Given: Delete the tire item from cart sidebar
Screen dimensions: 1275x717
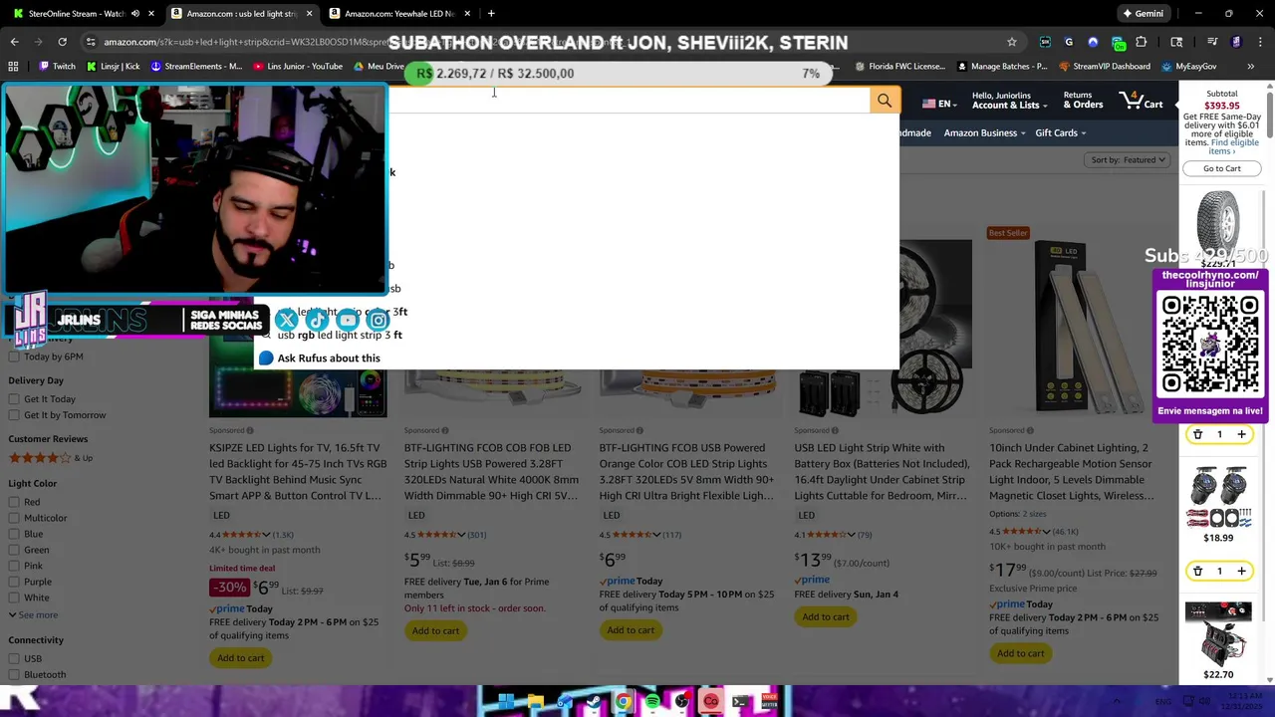Looking at the screenshot, I should [1198, 434].
